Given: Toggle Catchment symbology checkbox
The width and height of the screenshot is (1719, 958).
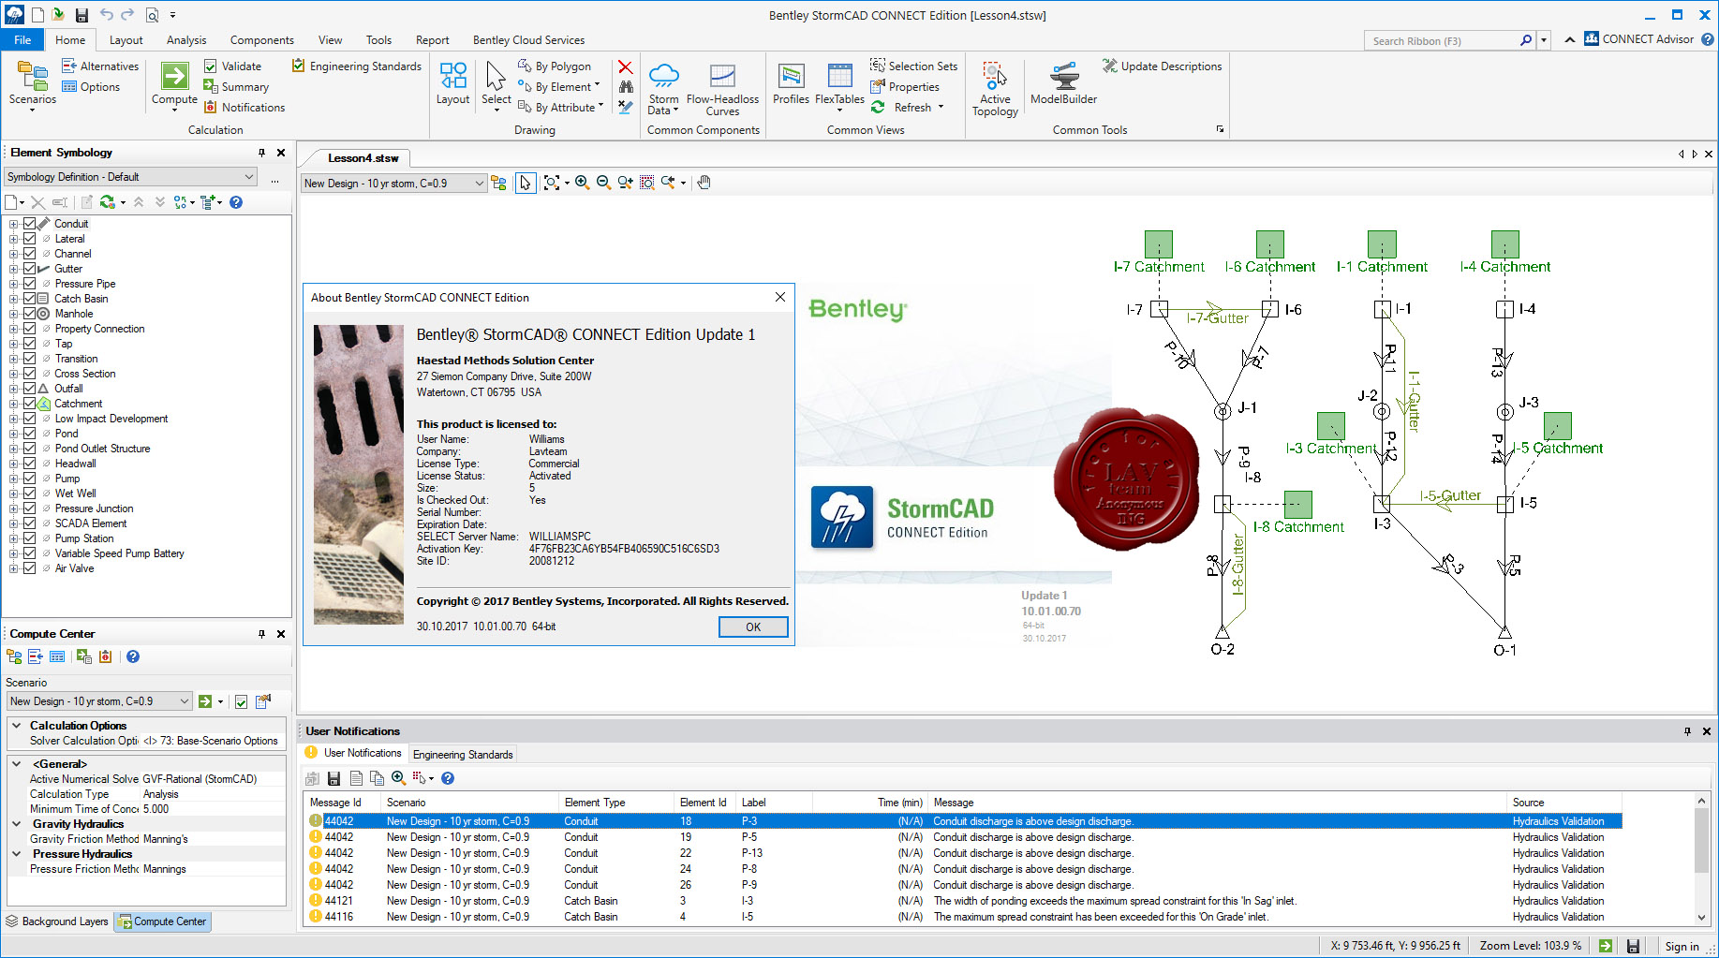Looking at the screenshot, I should (29, 404).
